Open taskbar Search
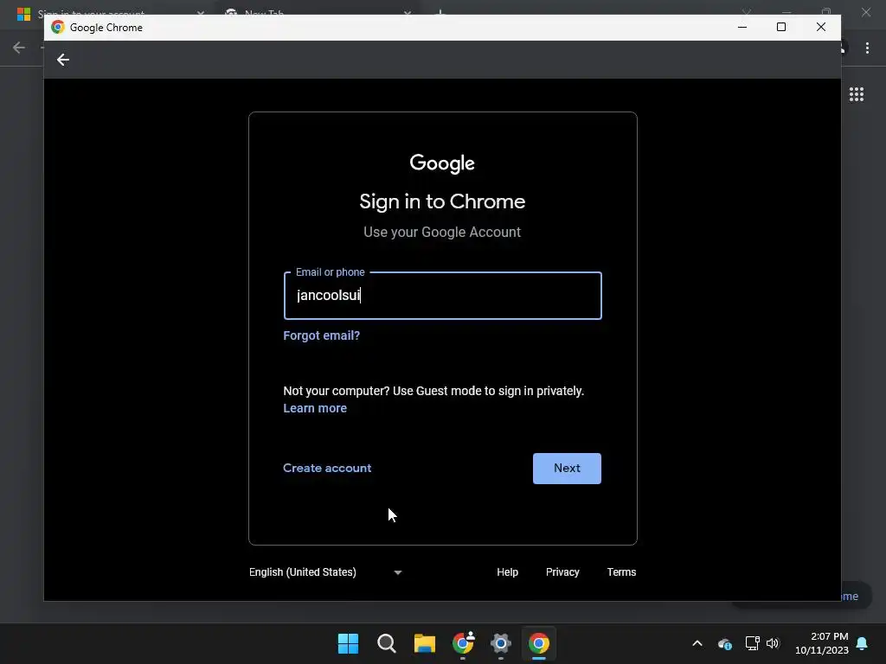 387,643
